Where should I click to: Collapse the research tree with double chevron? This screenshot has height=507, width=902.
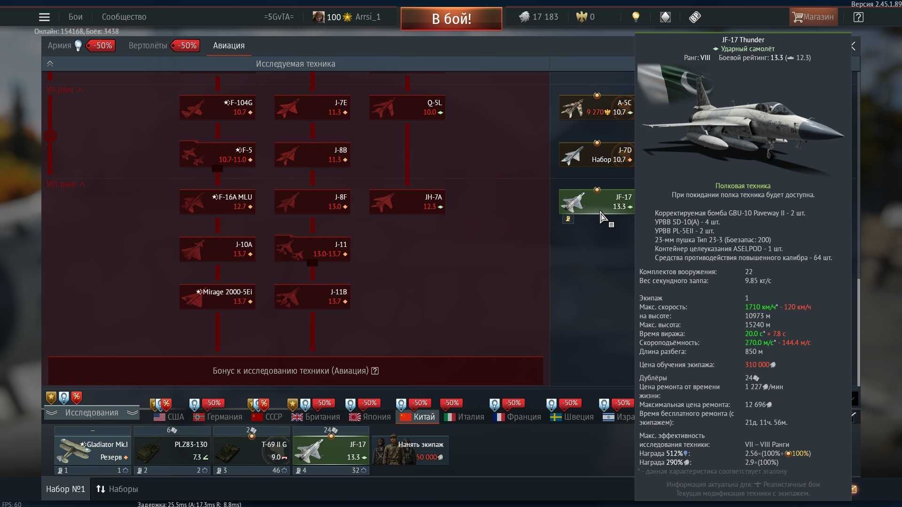click(x=50, y=64)
